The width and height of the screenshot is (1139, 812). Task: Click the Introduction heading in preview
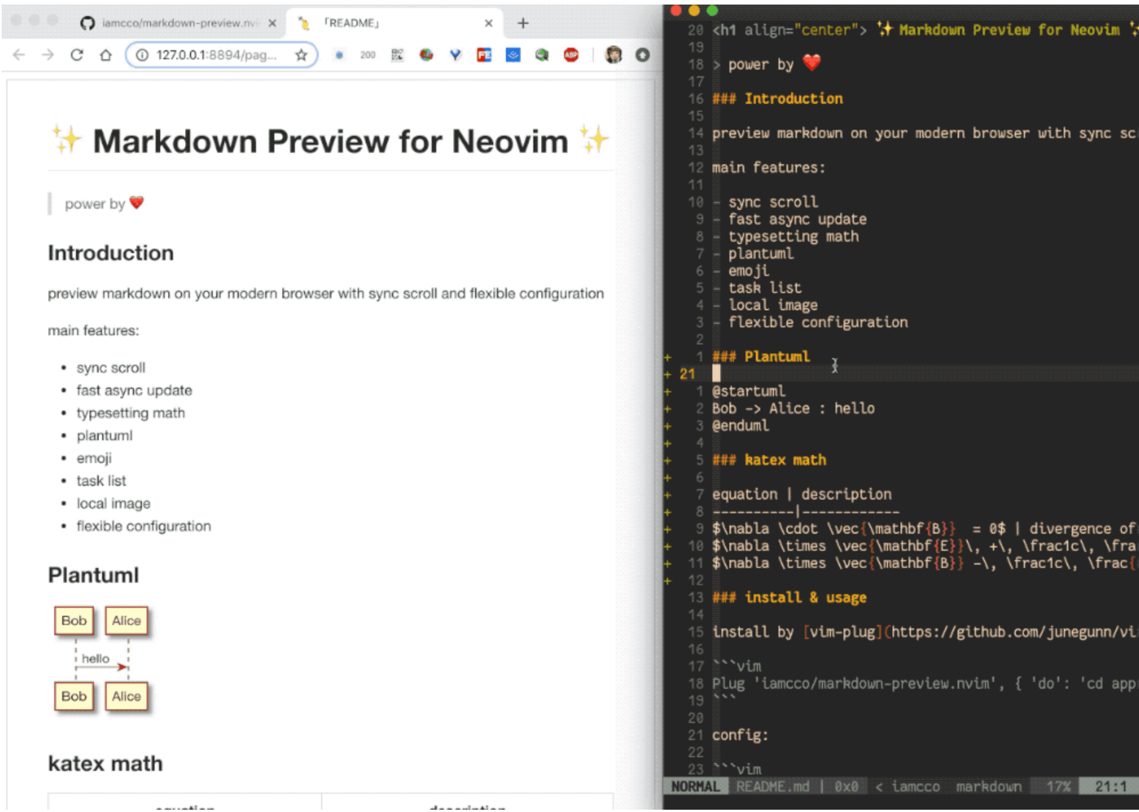pos(111,253)
